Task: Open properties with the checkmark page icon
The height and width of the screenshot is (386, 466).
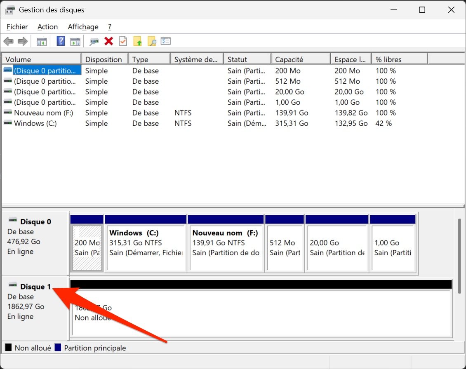Action: [x=123, y=41]
